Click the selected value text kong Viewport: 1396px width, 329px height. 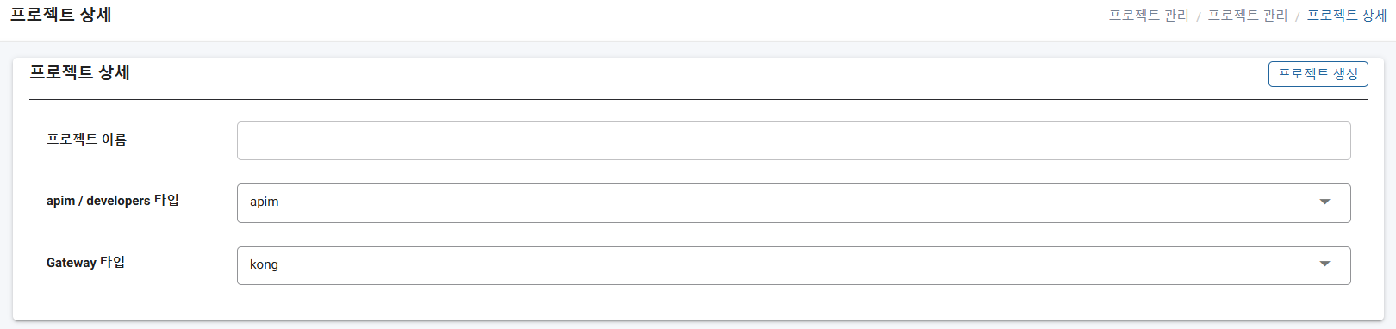264,264
